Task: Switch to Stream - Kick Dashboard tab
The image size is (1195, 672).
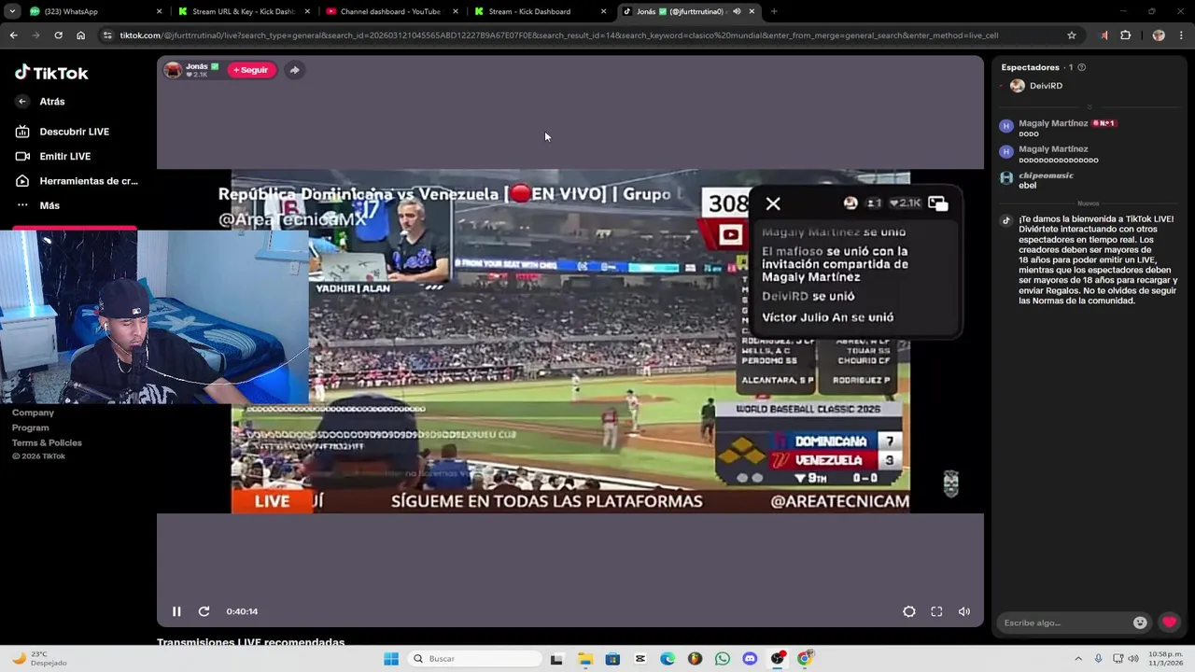Action: click(540, 11)
